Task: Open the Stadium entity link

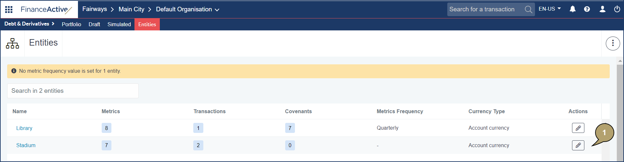Action: pyautogui.click(x=26, y=145)
